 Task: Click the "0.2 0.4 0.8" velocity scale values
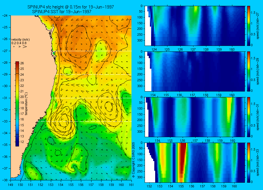coord(19,43)
